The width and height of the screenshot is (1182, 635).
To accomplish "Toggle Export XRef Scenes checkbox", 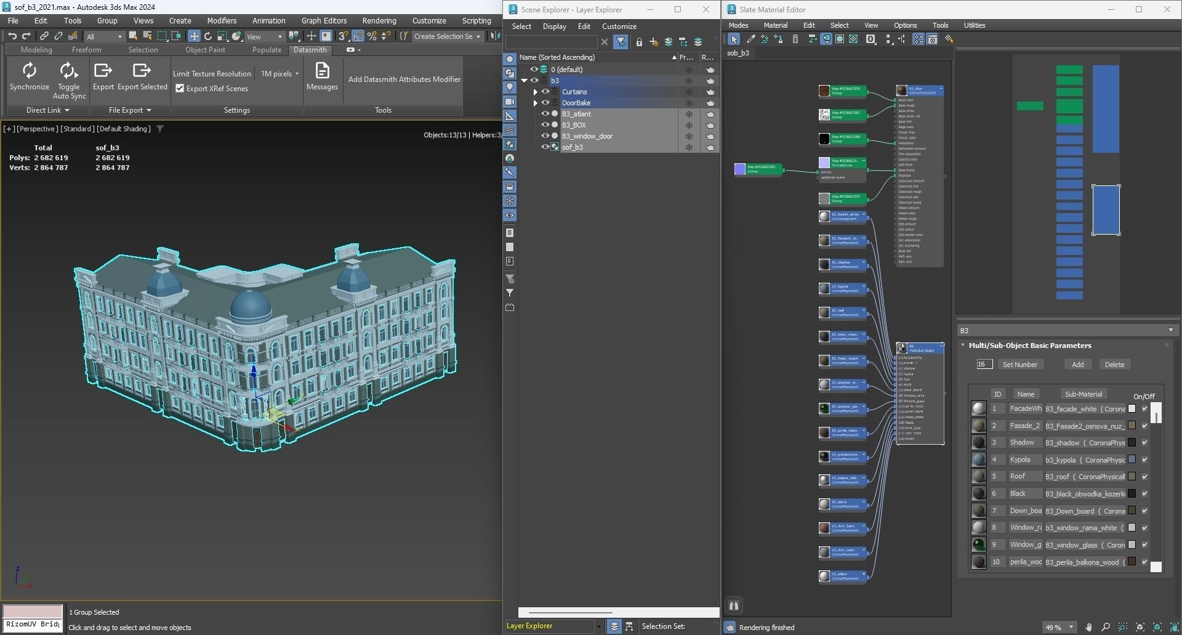I will click(x=180, y=89).
